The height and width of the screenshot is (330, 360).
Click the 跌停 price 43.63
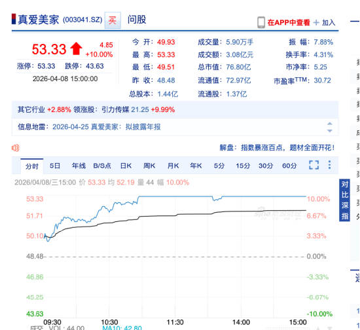coord(95,66)
